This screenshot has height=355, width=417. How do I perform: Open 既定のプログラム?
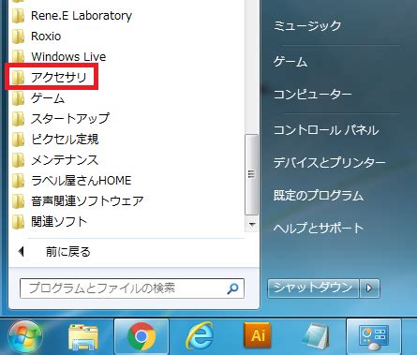[319, 196]
